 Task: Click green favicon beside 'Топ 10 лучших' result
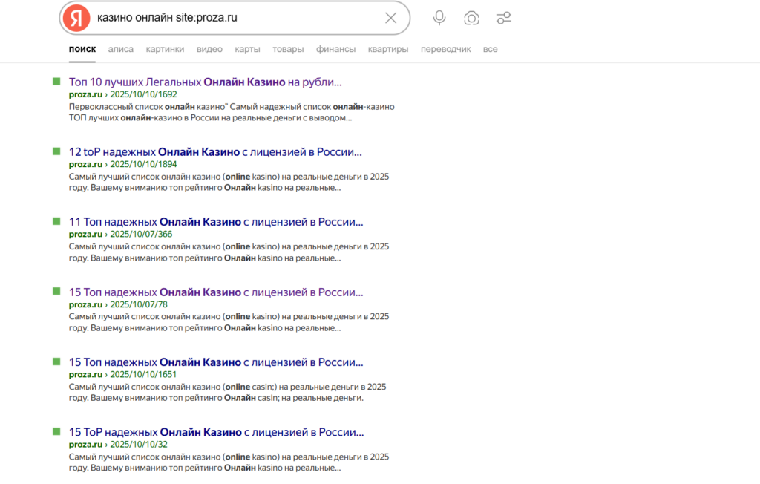pyautogui.click(x=56, y=82)
